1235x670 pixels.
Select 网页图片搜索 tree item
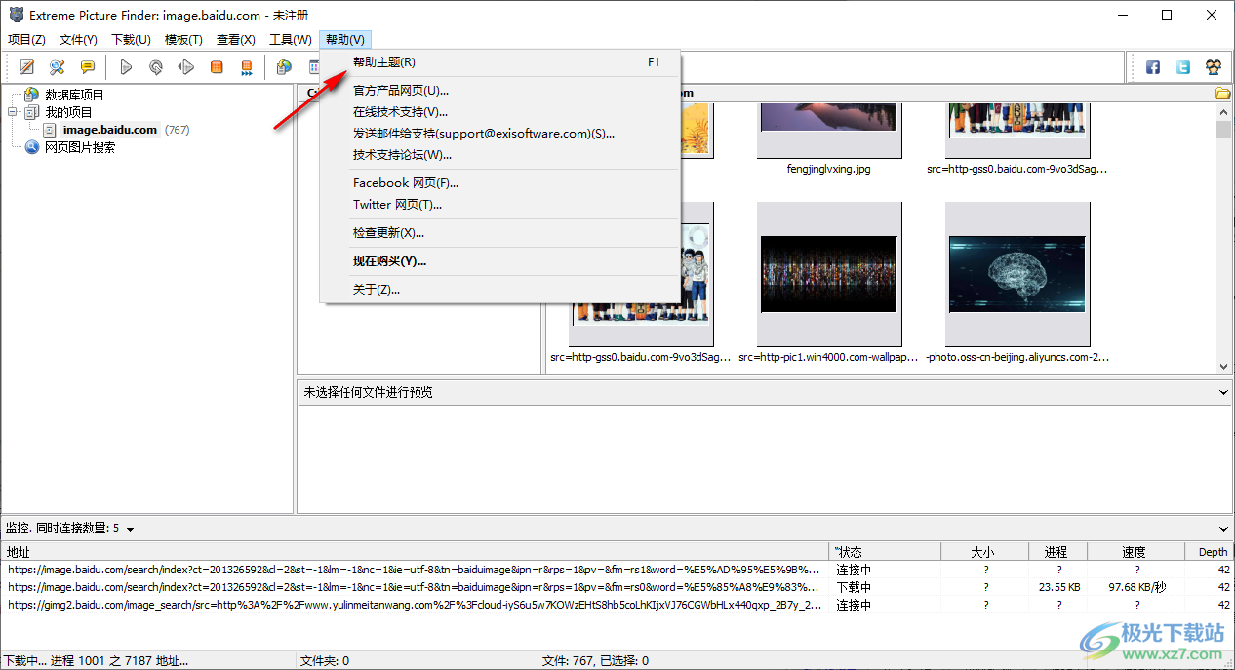[x=80, y=147]
